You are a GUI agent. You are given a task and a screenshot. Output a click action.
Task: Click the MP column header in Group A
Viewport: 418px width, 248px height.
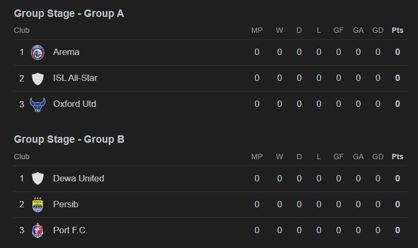click(x=257, y=31)
